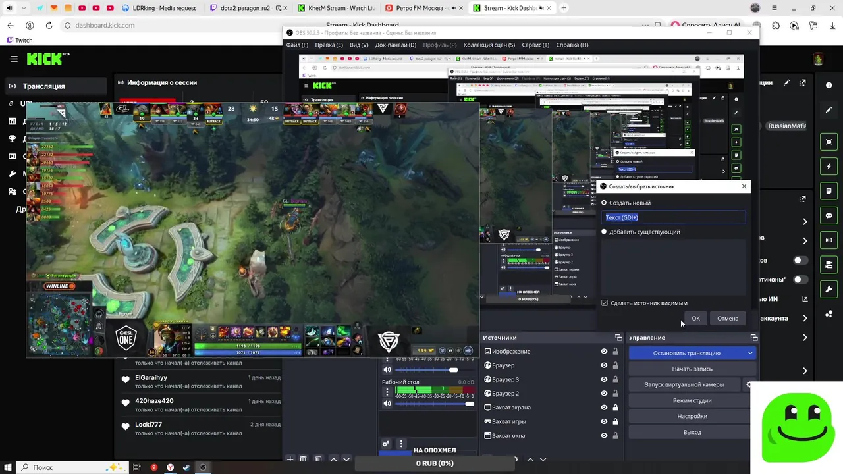This screenshot has height=474, width=843.
Task: Open OBS Правка (E) menu
Action: point(329,45)
